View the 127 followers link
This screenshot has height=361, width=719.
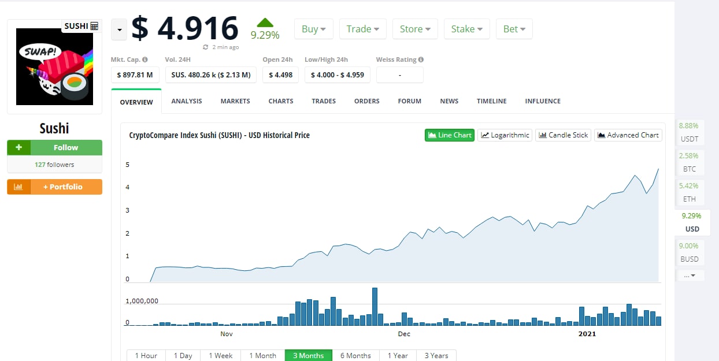(54, 165)
